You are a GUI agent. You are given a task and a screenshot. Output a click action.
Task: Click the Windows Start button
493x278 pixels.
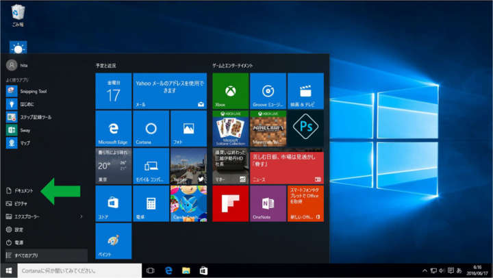pyautogui.click(x=9, y=270)
